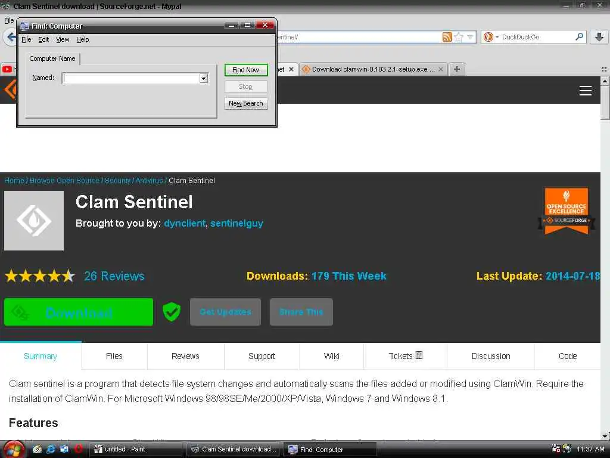This screenshot has width=610, height=458.
Task: Click the Open Source Excellence badge
Action: (x=567, y=211)
